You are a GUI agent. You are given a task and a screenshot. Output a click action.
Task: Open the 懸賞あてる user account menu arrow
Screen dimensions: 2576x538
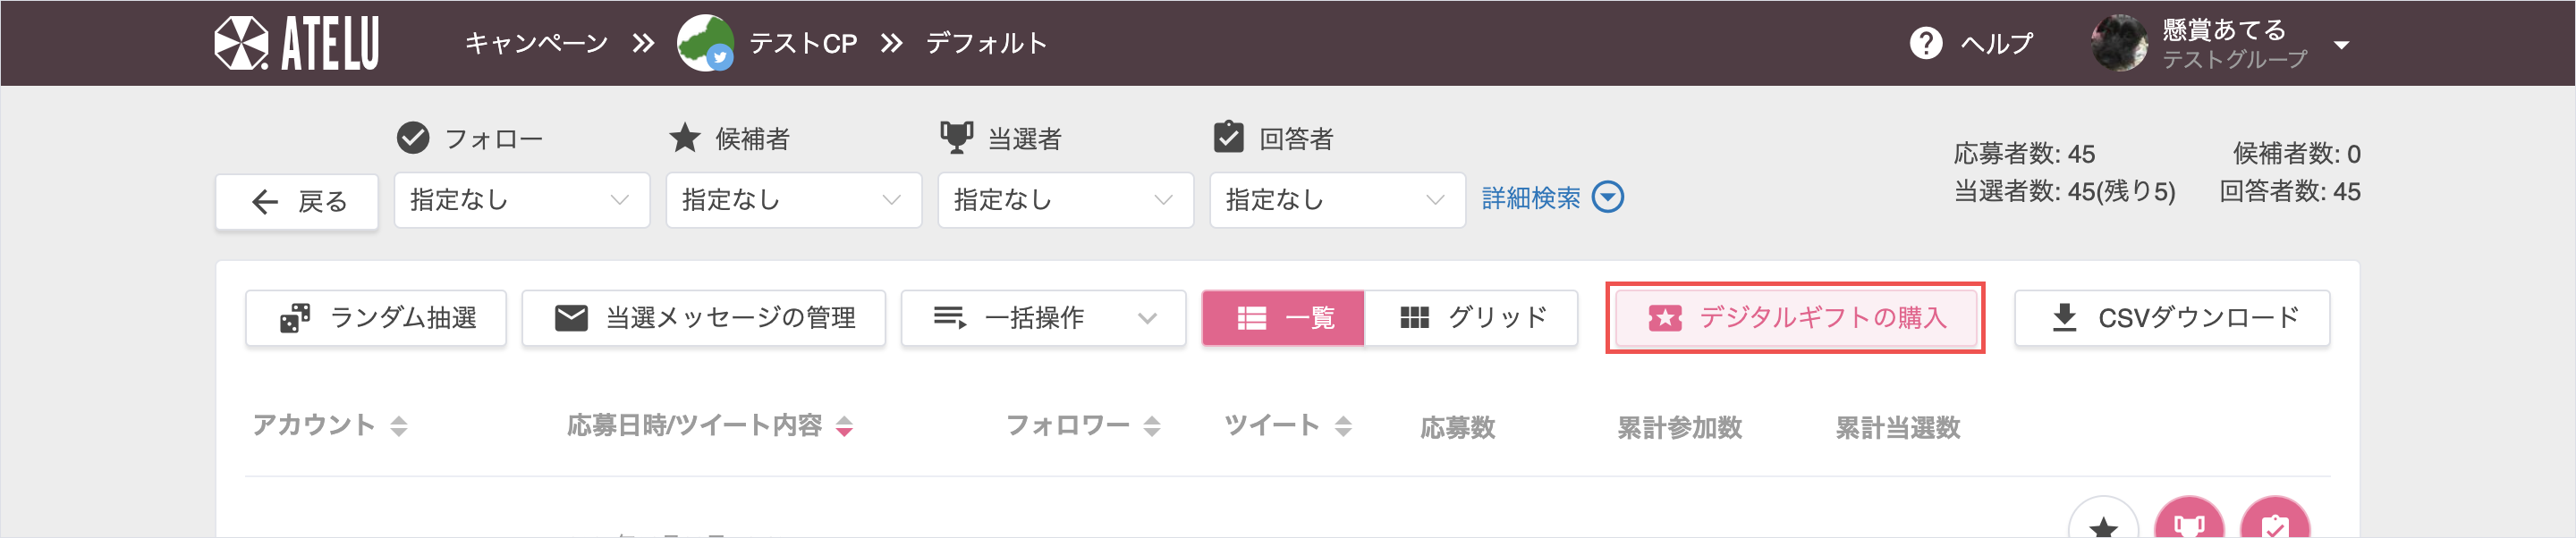[2341, 45]
